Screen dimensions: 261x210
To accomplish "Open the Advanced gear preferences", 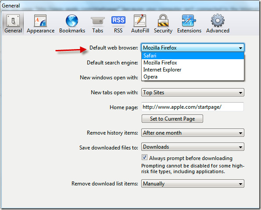I will click(218, 24).
